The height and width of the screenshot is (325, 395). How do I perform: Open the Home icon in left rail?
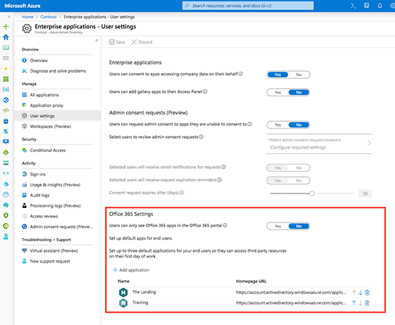click(x=6, y=37)
